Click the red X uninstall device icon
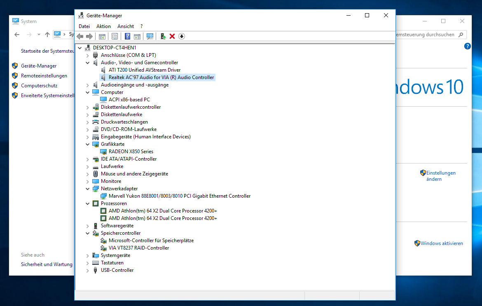This screenshot has width=482, height=306. pyautogui.click(x=172, y=36)
